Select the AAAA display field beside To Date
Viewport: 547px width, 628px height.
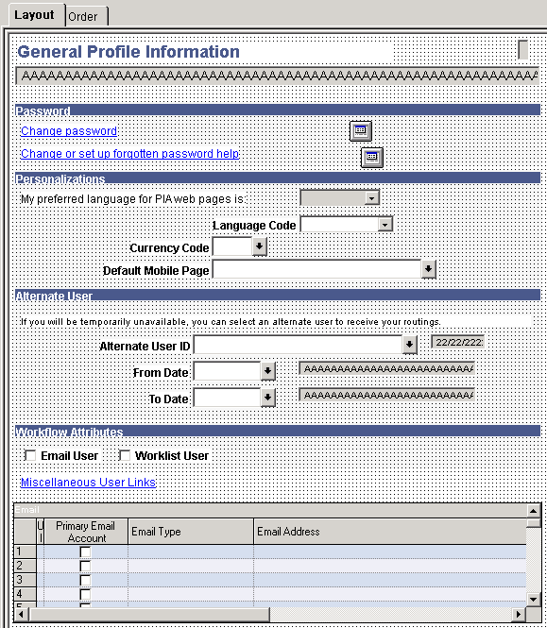pos(387,395)
